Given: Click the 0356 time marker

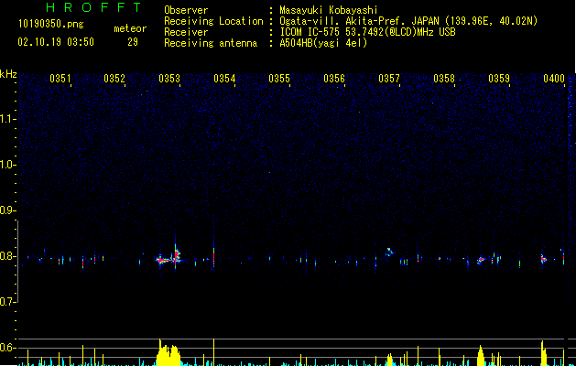Looking at the screenshot, I should [334, 79].
